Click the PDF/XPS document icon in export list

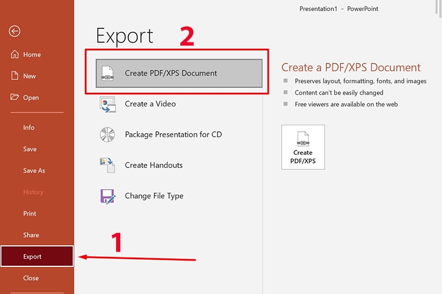pos(107,73)
